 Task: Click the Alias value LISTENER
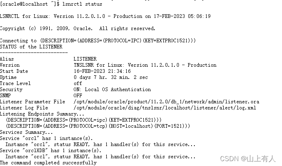85,59
